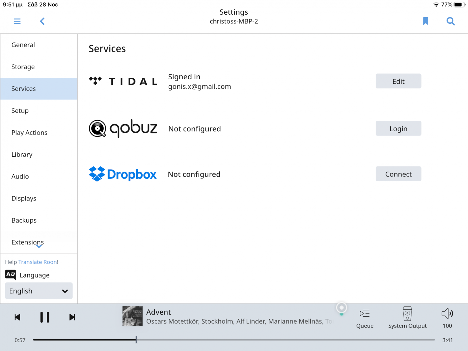Seek using the playback progress handle
Screen dimensions: 468x351
[136, 340]
